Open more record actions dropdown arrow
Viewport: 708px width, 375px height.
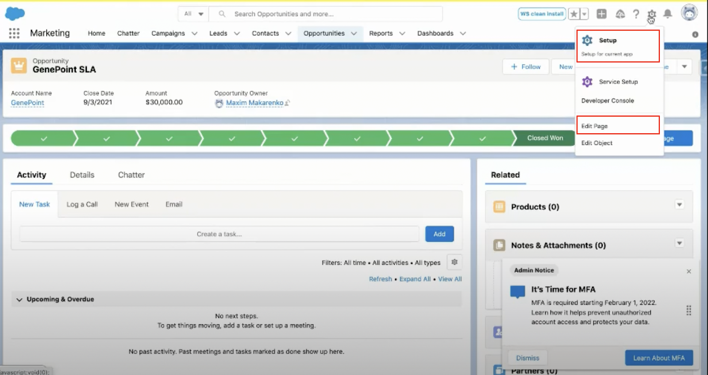684,67
